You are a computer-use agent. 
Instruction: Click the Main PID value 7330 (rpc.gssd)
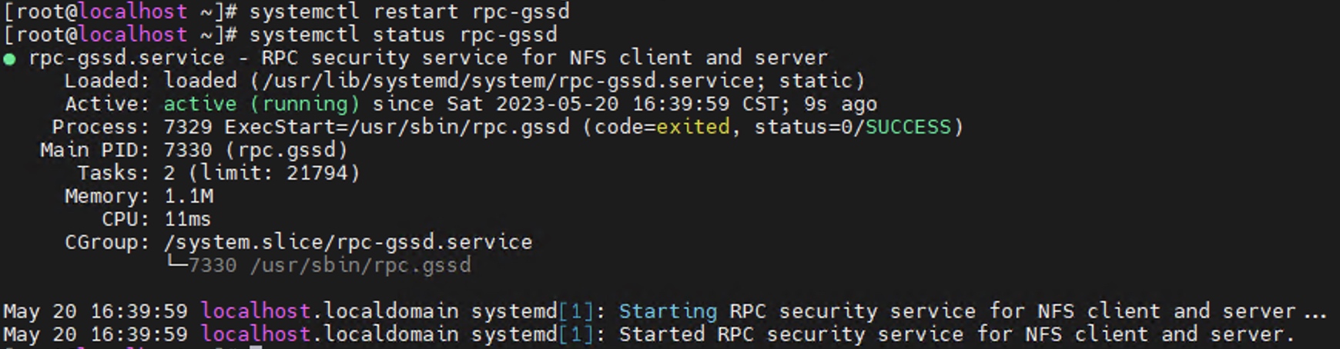256,151
